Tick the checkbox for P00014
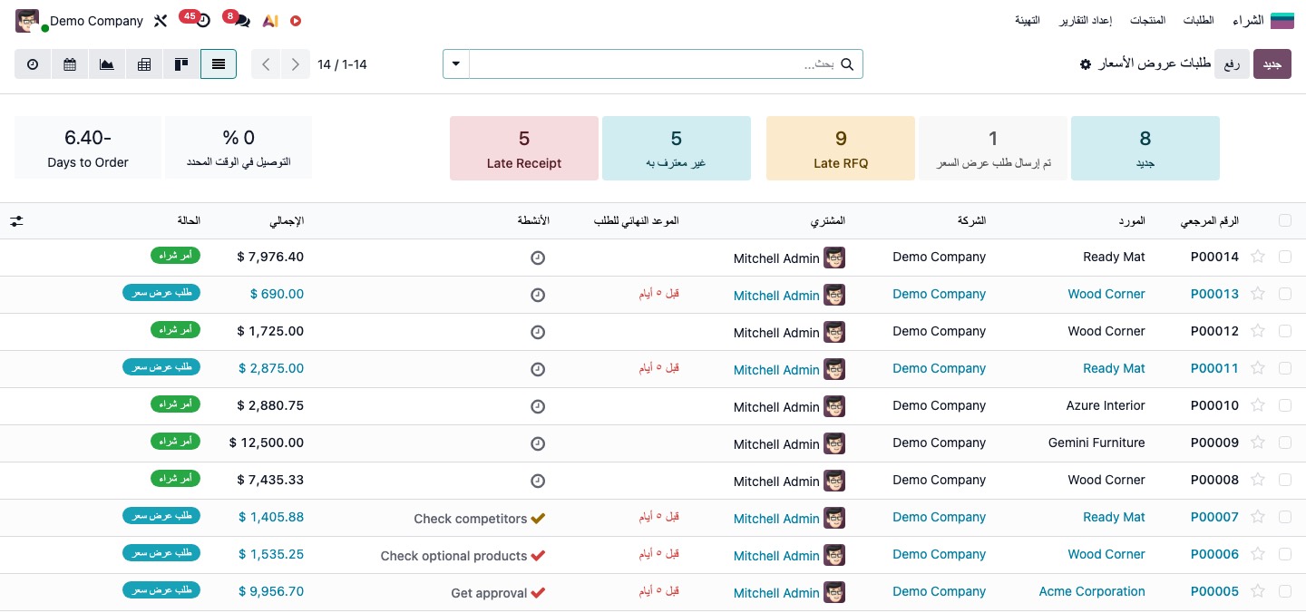The height and width of the screenshot is (613, 1306). coord(1285,257)
